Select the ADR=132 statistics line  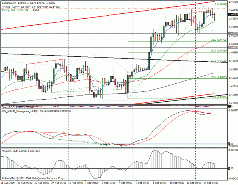(31, 7)
